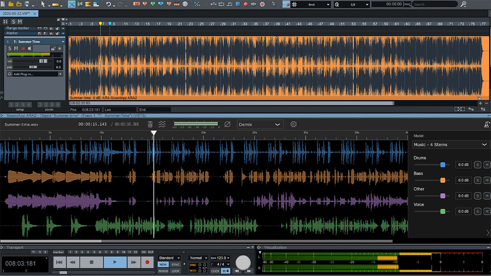Click the redo arrow icon

tap(121, 4)
